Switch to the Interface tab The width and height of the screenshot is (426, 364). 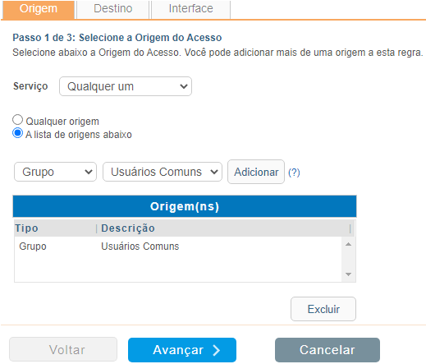(x=190, y=9)
